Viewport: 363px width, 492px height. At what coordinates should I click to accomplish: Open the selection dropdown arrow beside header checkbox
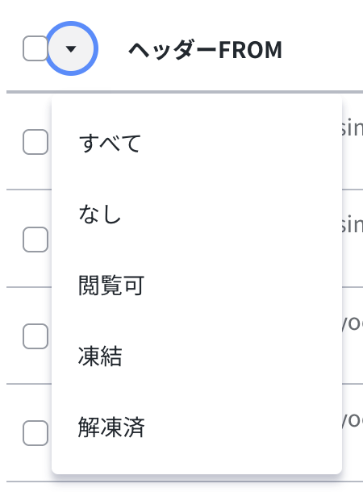71,48
